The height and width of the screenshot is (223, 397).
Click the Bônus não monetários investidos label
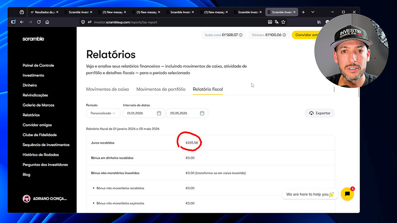pyautogui.click(x=115, y=173)
